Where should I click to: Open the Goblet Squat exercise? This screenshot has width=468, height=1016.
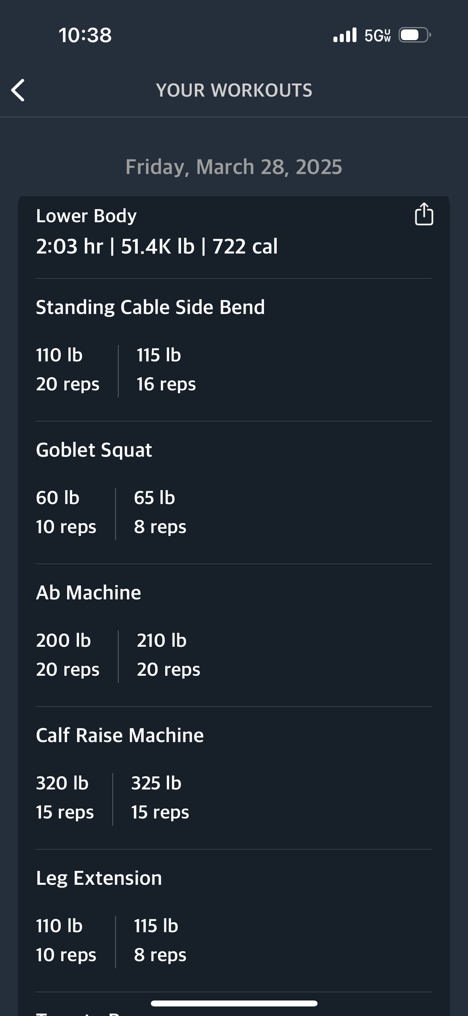(x=94, y=450)
